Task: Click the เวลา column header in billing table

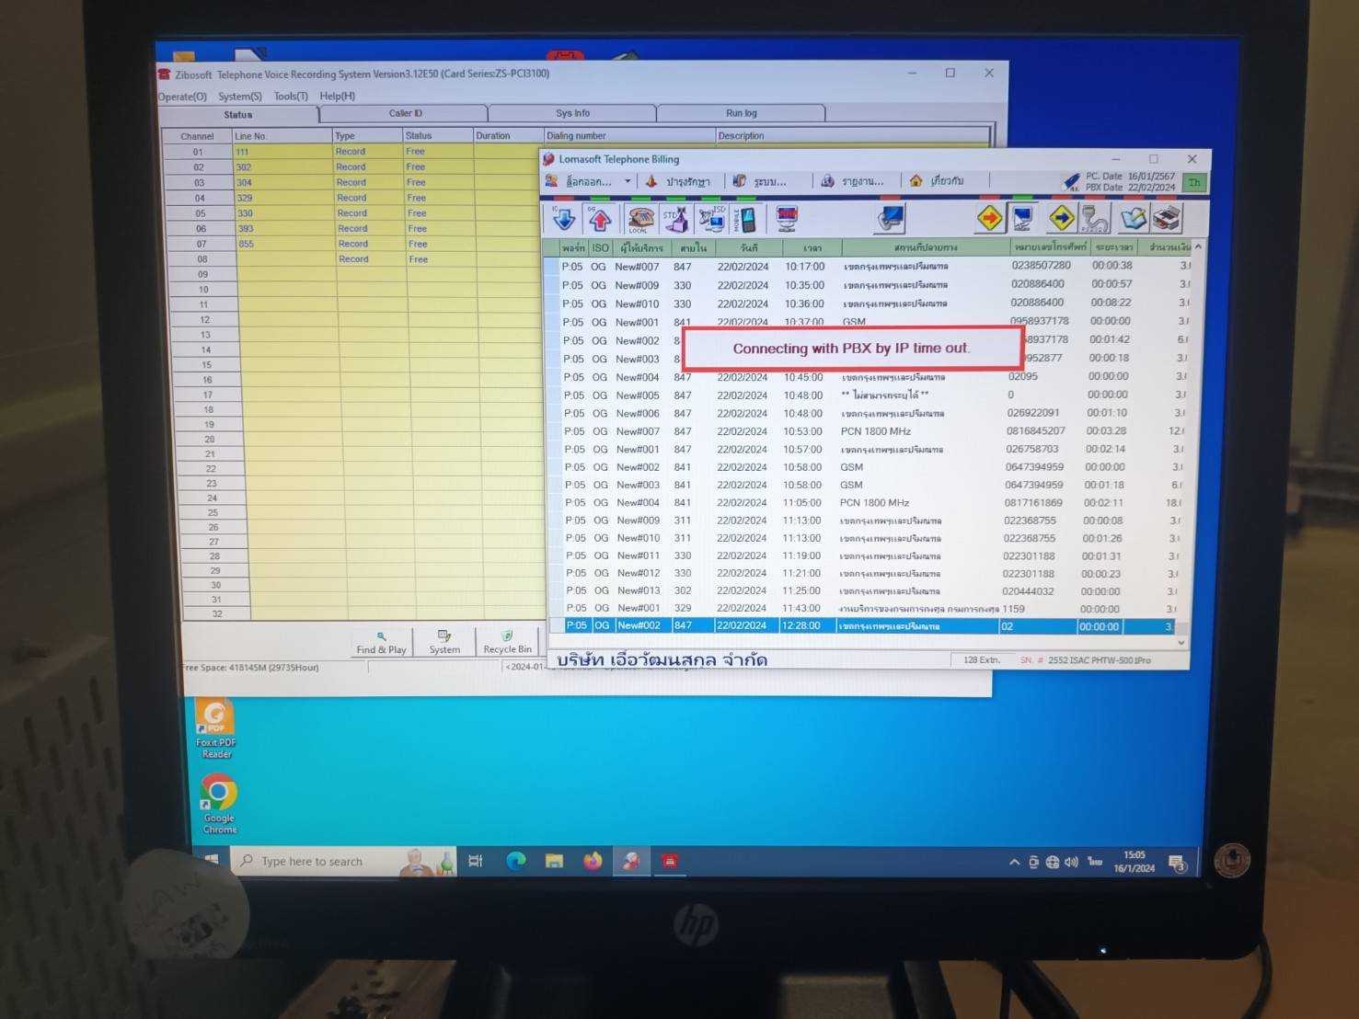Action: pyautogui.click(x=812, y=248)
